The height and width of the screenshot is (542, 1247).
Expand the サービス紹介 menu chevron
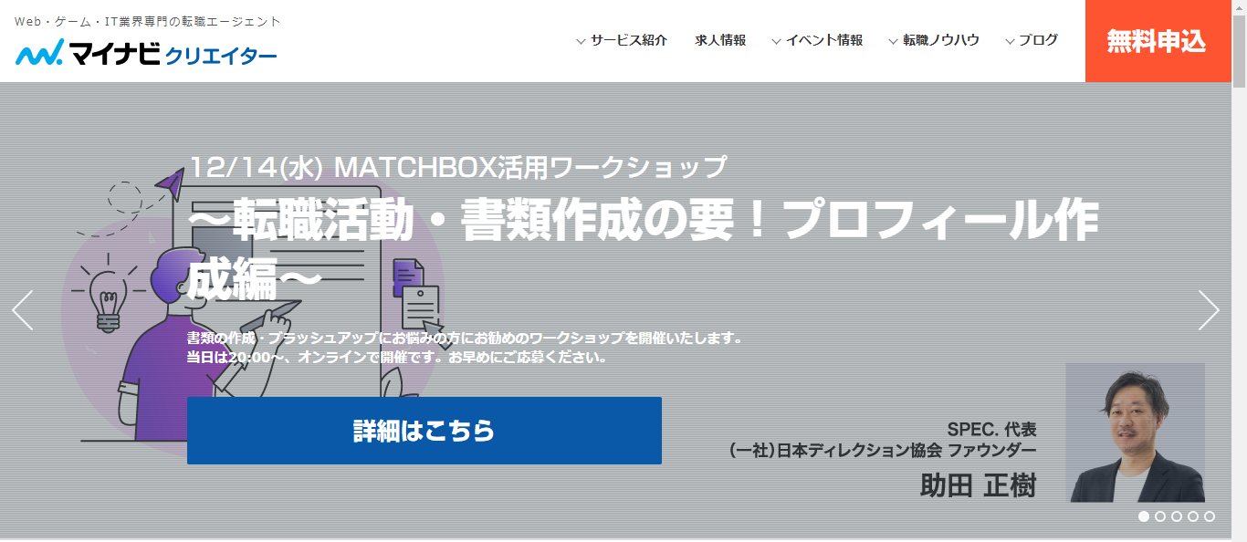click(x=582, y=41)
